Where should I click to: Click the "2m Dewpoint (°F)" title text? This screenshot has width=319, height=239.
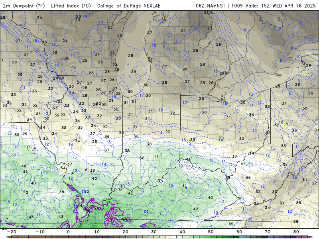point(24,6)
